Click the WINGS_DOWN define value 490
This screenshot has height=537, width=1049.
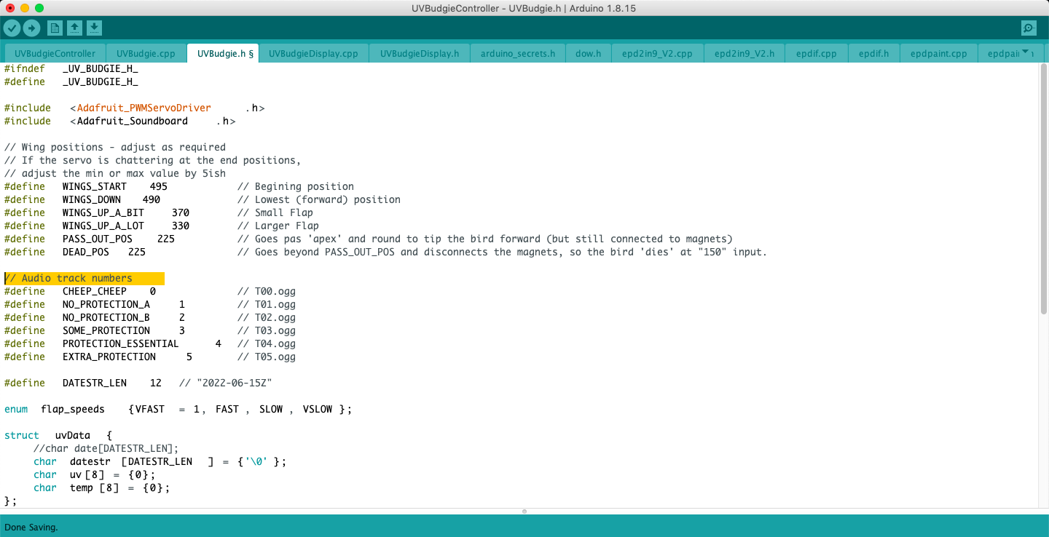(151, 199)
